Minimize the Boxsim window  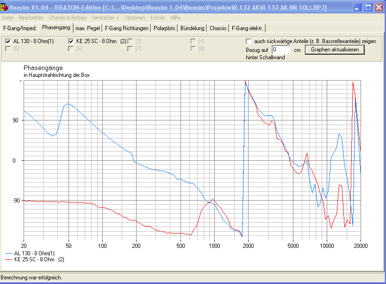click(x=358, y=7)
